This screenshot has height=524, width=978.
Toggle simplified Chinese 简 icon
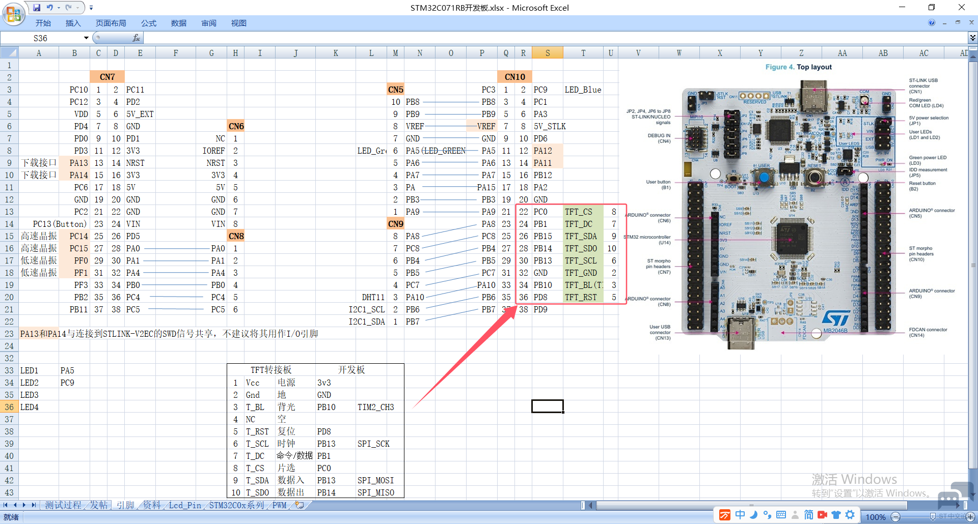[808, 515]
